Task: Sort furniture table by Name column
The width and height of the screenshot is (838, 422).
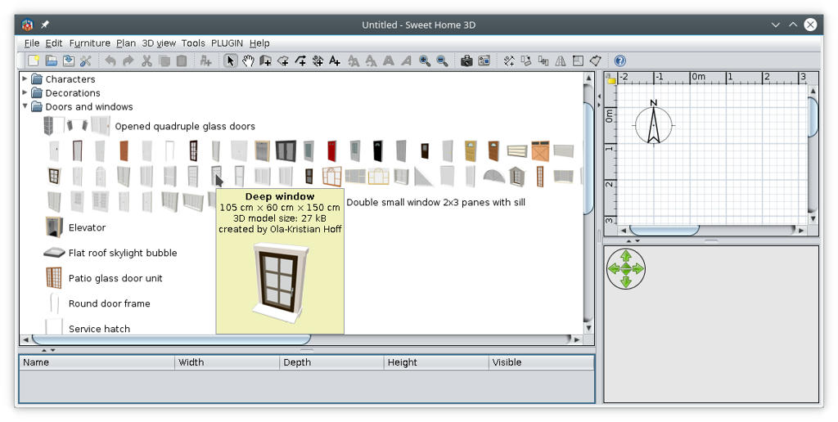Action: (x=97, y=362)
